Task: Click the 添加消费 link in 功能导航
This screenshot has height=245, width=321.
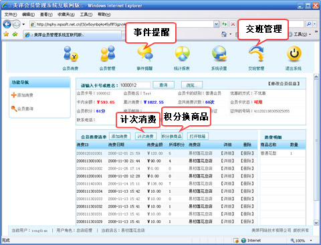Action: point(25,95)
